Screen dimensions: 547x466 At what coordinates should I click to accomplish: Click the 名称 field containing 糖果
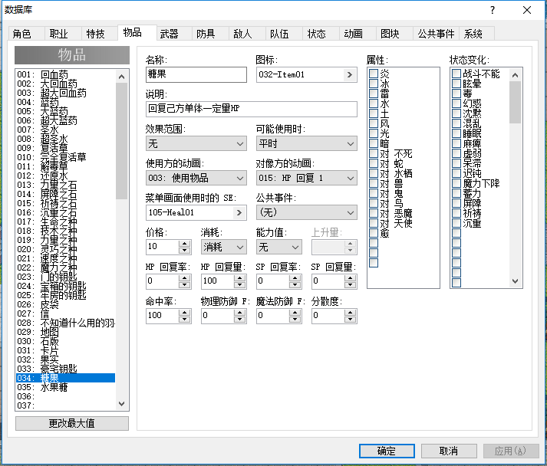point(196,74)
